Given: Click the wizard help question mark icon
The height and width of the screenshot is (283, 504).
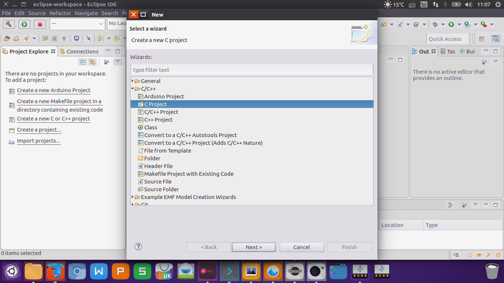Looking at the screenshot, I should point(138,247).
